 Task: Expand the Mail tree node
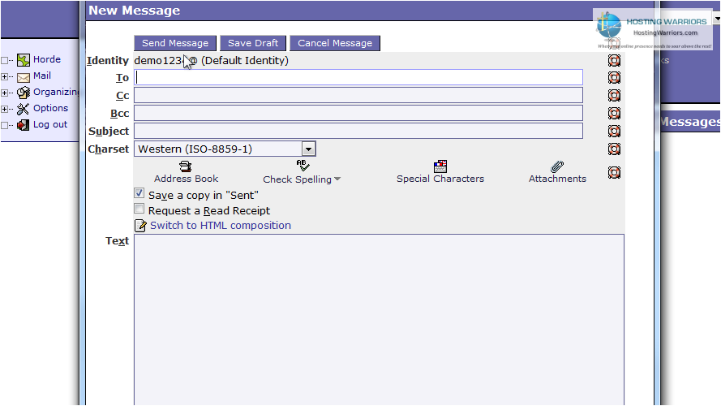tap(4, 77)
